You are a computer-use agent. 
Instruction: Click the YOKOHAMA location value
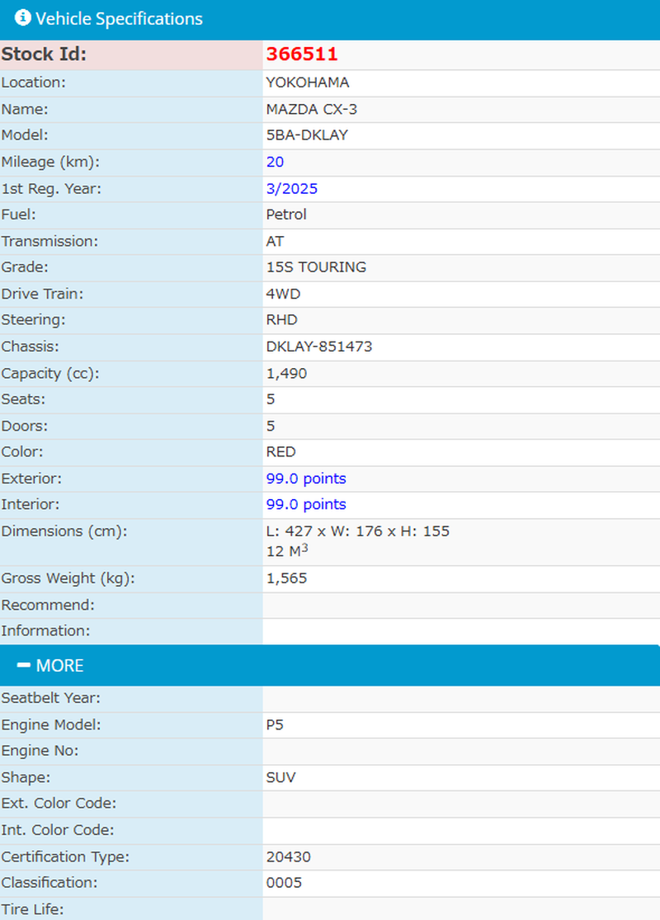click(x=308, y=83)
